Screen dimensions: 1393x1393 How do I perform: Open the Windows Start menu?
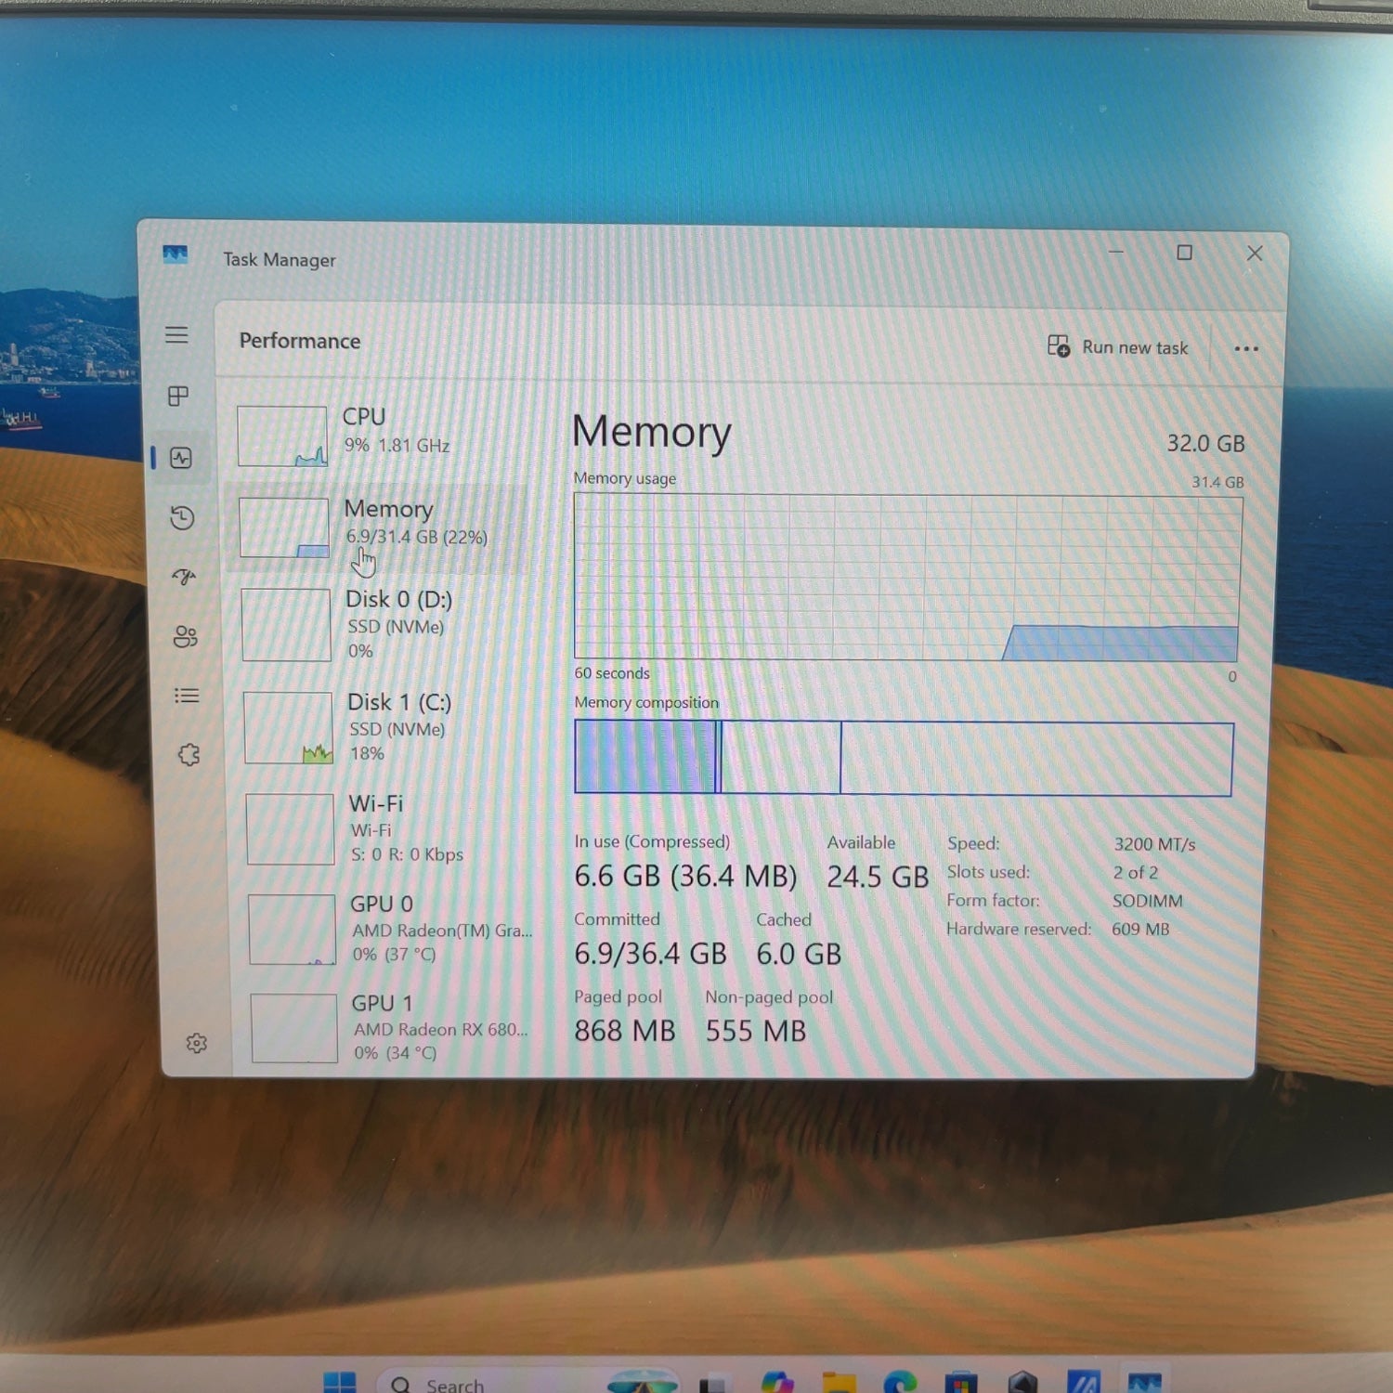340,1383
